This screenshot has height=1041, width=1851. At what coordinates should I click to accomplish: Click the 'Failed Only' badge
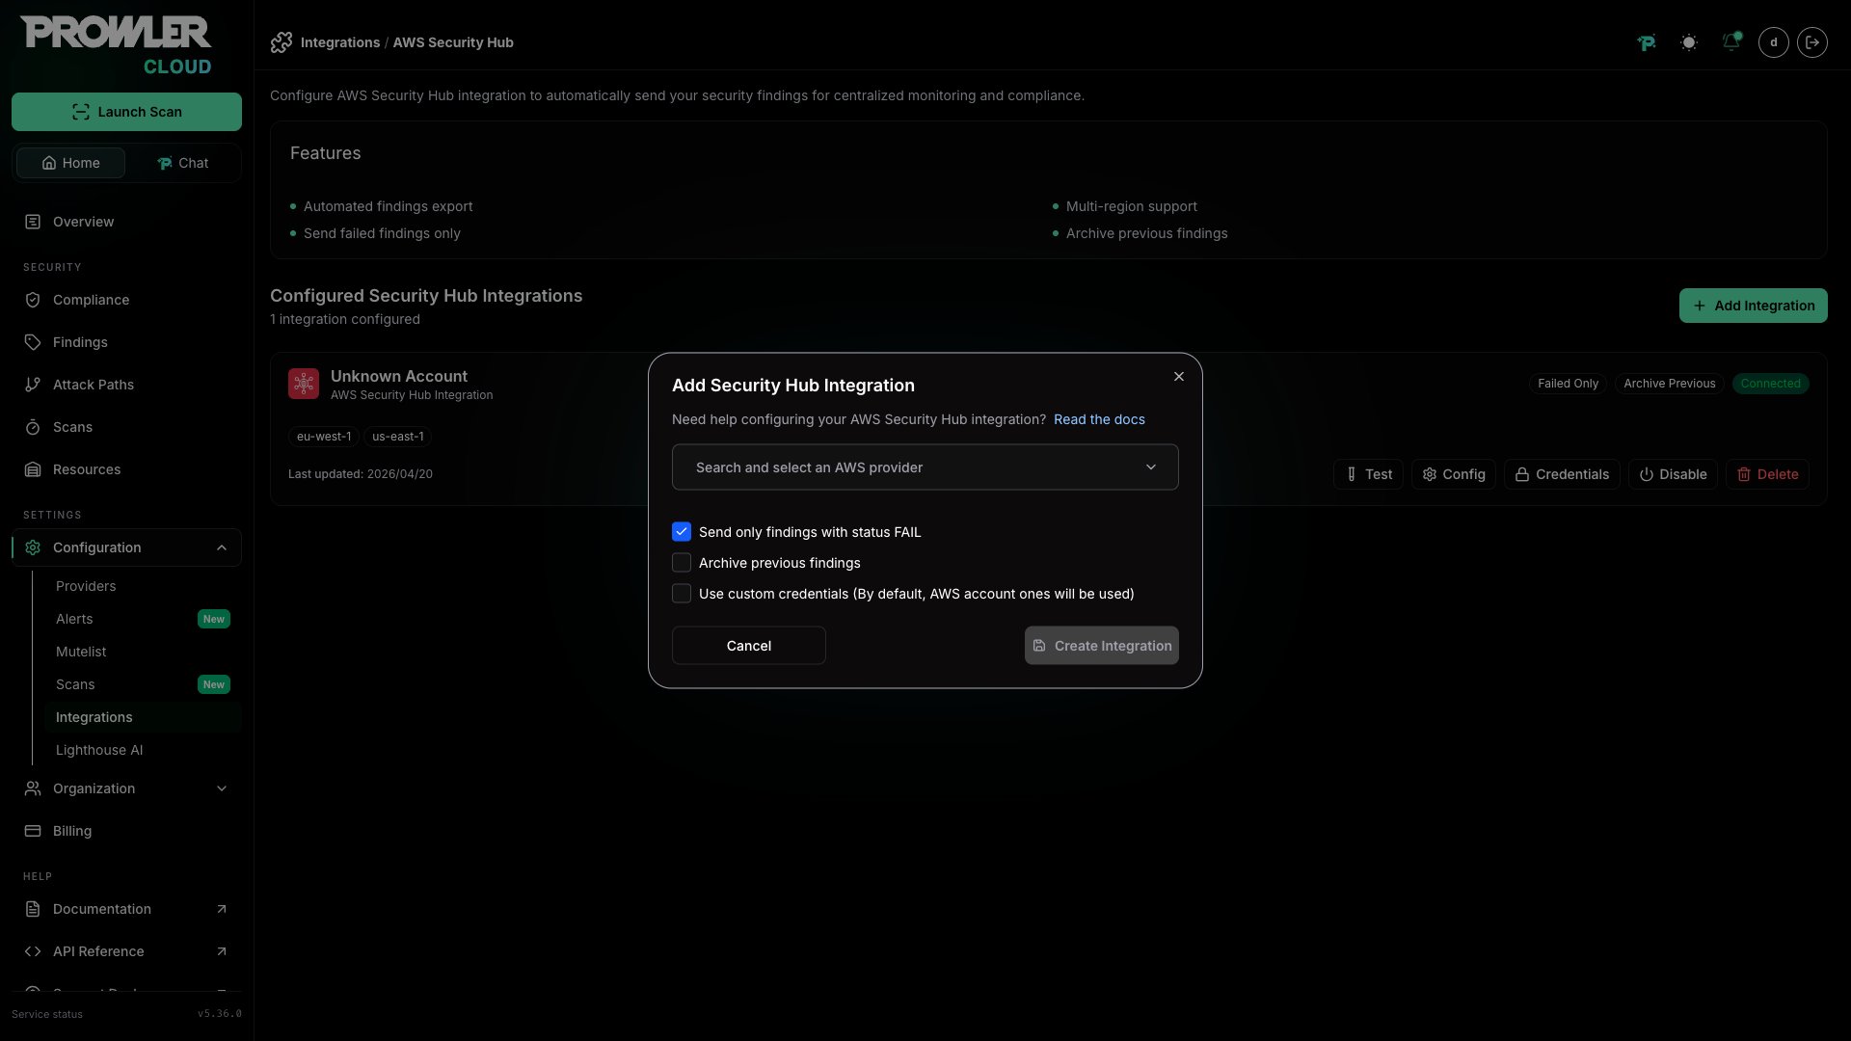coord(1568,384)
